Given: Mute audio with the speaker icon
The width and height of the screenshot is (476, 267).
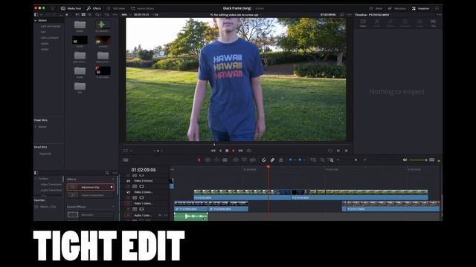Looking at the screenshot, I should [x=405, y=160].
